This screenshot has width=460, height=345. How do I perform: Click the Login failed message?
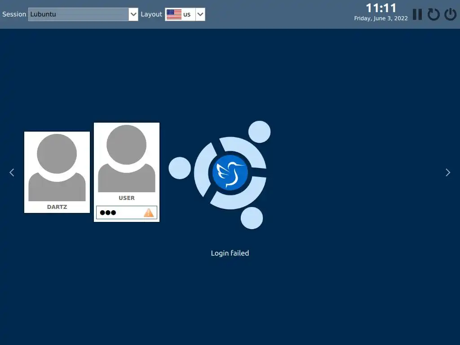(230, 253)
